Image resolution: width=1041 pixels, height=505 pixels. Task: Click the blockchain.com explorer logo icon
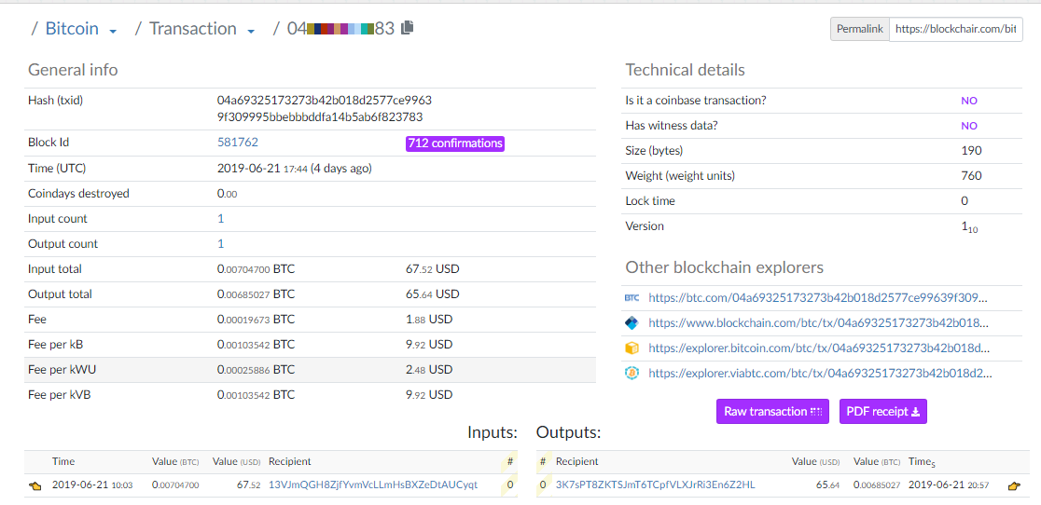(x=632, y=323)
